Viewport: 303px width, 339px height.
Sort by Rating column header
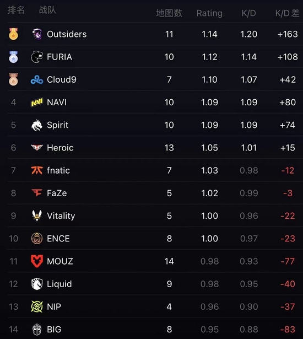point(209,13)
